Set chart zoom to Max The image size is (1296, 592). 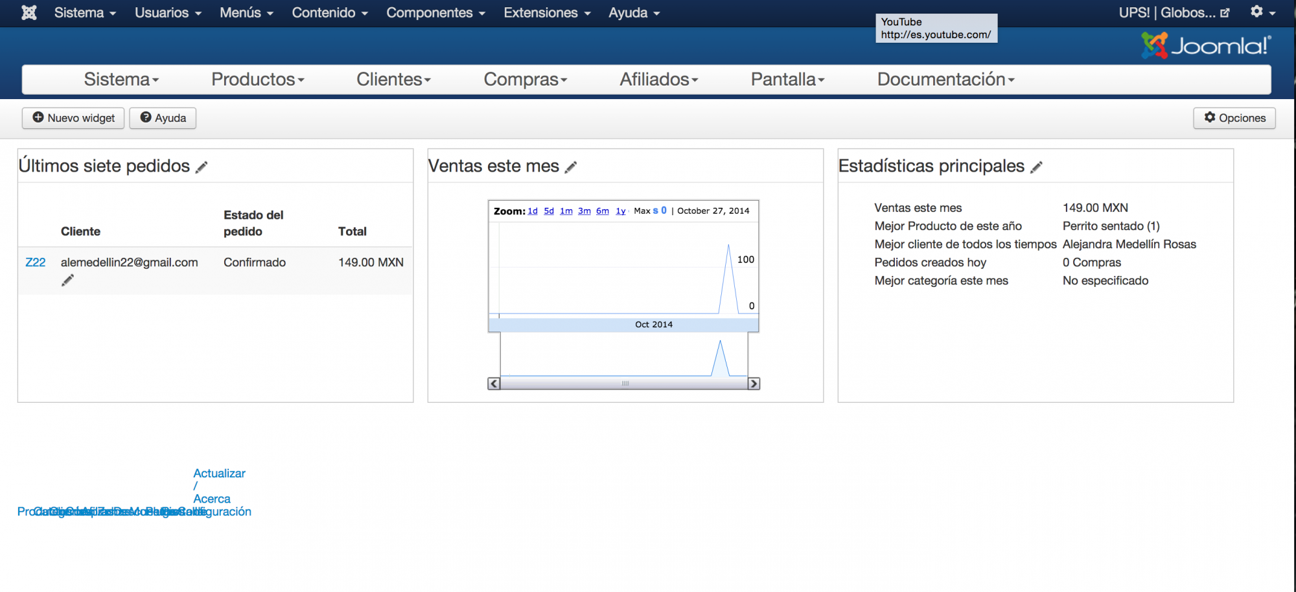tap(642, 211)
